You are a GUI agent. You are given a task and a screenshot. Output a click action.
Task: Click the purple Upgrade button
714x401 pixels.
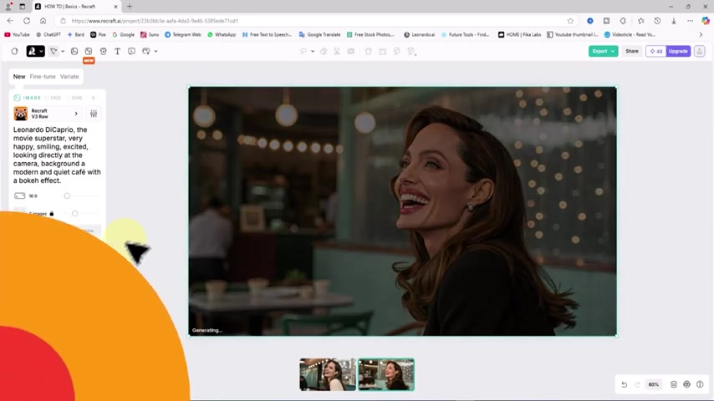click(678, 51)
